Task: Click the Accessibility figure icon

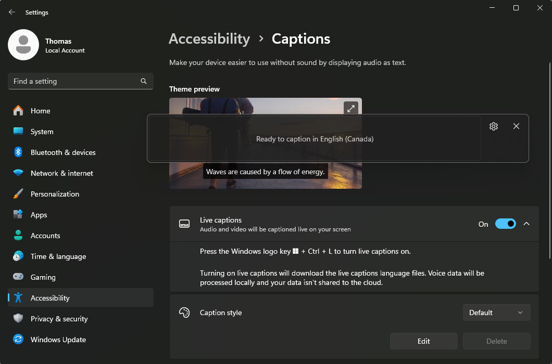Action: click(x=18, y=297)
